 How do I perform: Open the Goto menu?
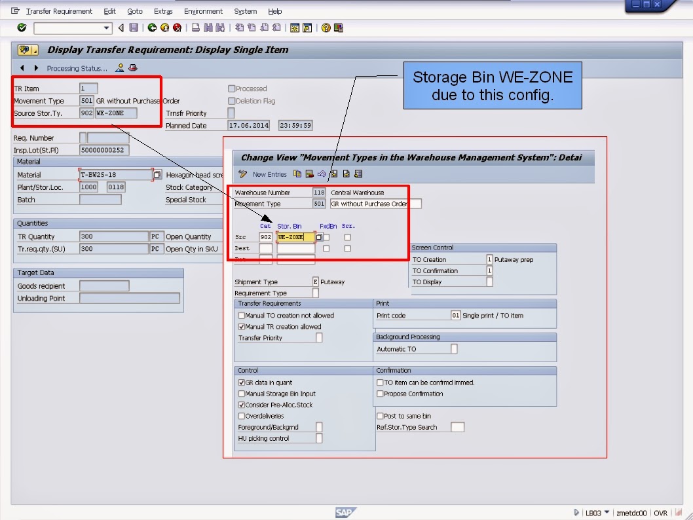[134, 11]
